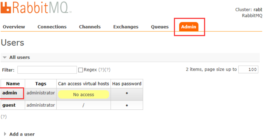The height and width of the screenshot is (137, 263).
Task: Click the Admin tab
Action: click(x=189, y=27)
